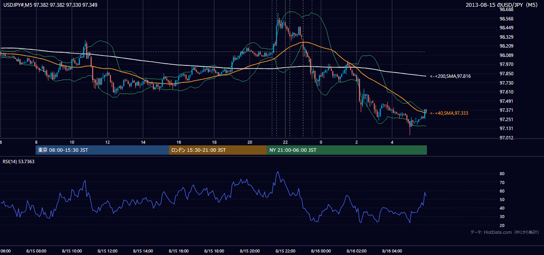
Task: Click the 8/15 20:00 bottom time label
Action: tap(250, 251)
